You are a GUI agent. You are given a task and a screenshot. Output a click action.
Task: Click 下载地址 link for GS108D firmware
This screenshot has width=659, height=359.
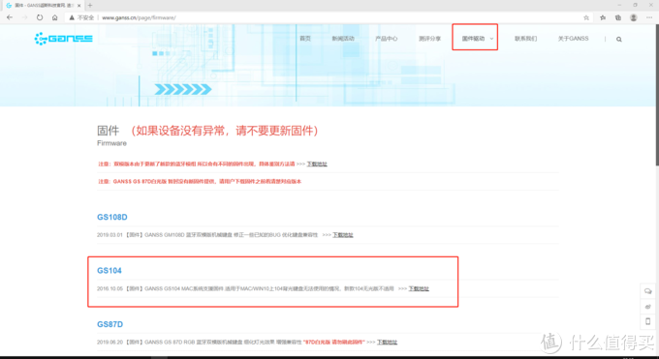(x=343, y=235)
